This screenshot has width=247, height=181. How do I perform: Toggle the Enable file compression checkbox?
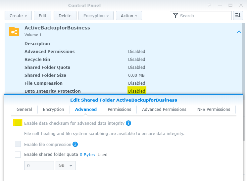coord(18,144)
